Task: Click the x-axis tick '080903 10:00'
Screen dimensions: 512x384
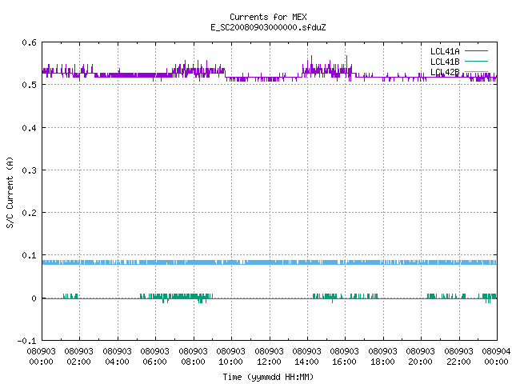Action: 231,356
